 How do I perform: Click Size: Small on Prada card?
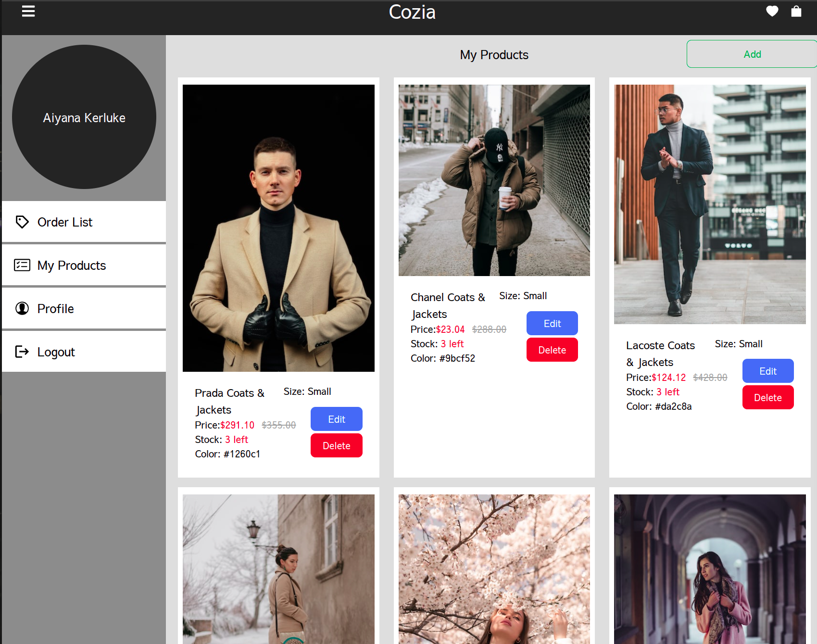click(307, 391)
